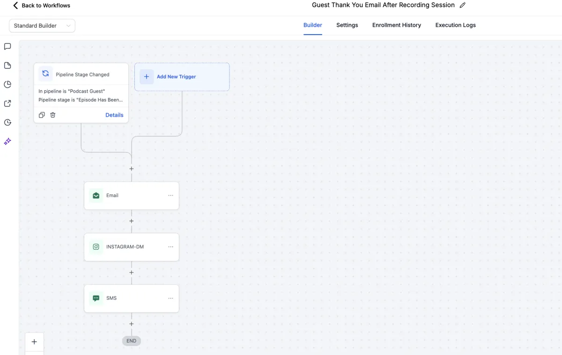Open the chat/conversations panel icon
Image resolution: width=562 pixels, height=355 pixels.
pyautogui.click(x=7, y=46)
